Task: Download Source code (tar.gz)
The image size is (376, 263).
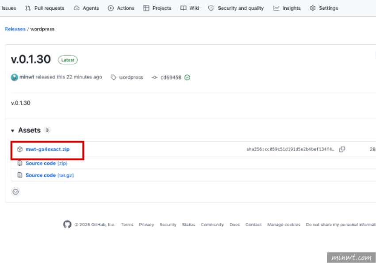Action: (x=50, y=175)
